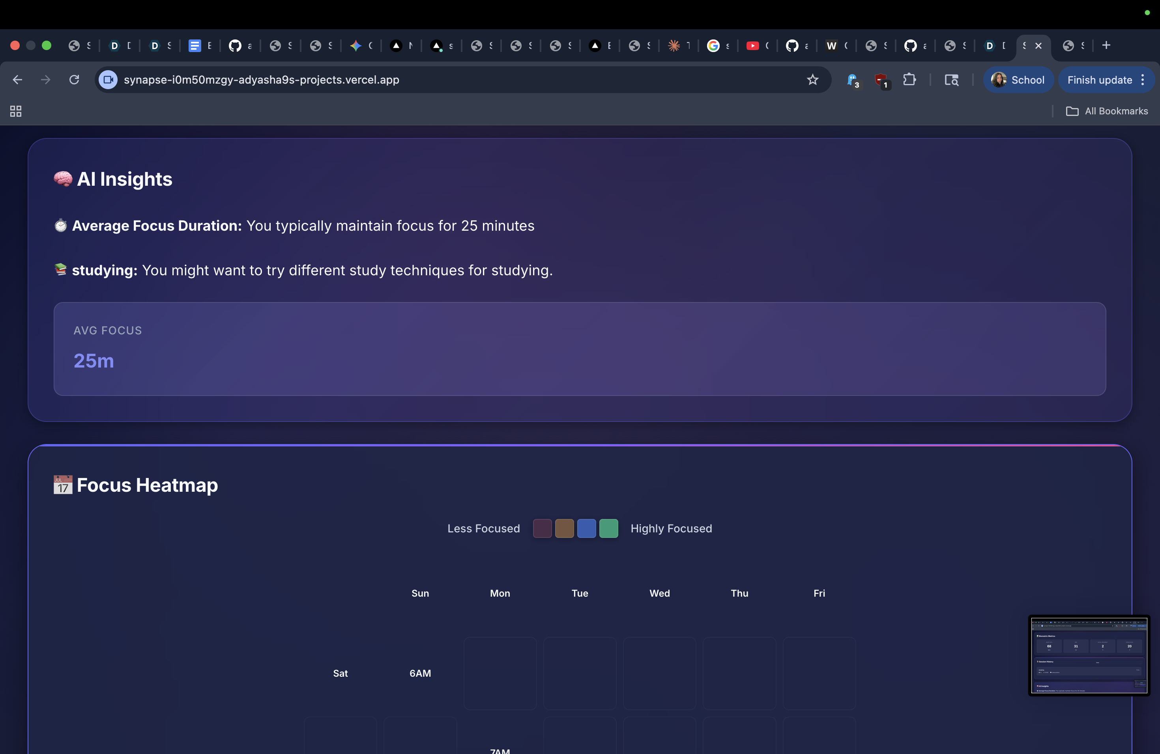Switch to the YouTube tab

point(753,46)
